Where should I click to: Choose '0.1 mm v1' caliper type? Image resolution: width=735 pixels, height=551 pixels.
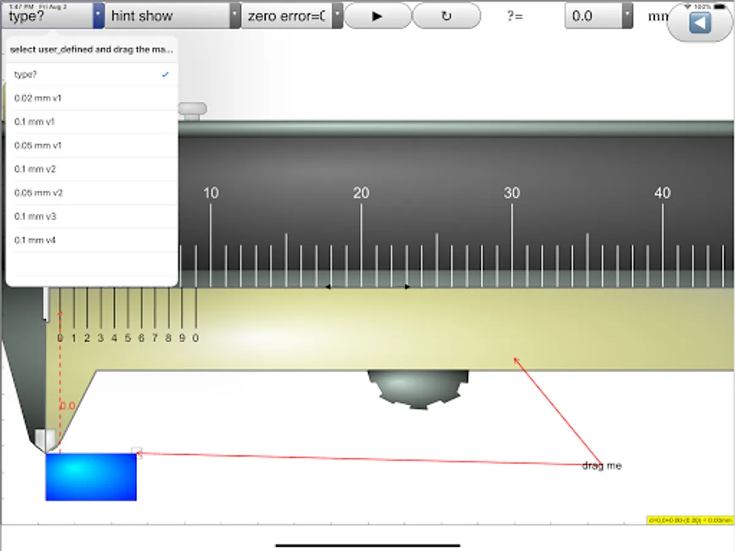pos(92,122)
